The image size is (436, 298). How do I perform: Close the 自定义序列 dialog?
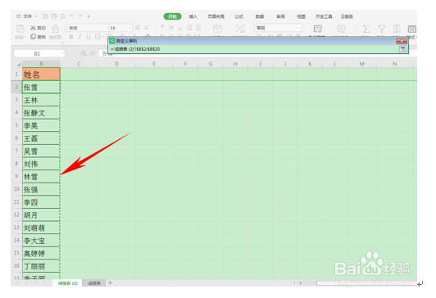(402, 41)
